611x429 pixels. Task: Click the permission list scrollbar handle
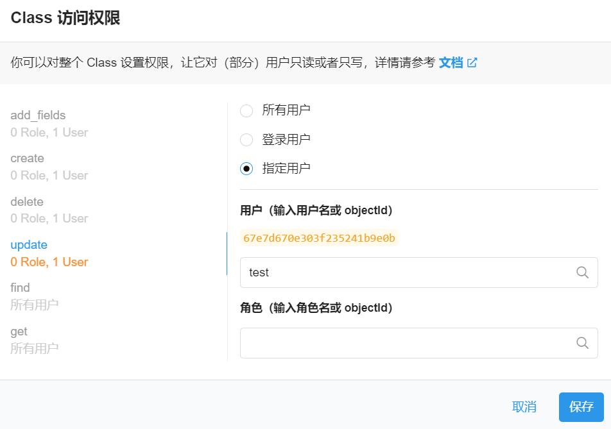(227, 254)
